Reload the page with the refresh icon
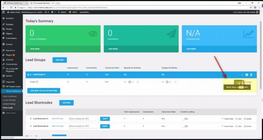 (x=11, y=8)
